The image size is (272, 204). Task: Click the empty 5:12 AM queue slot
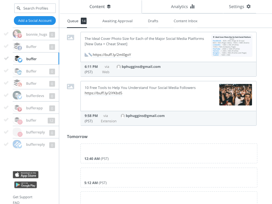coord(169,178)
